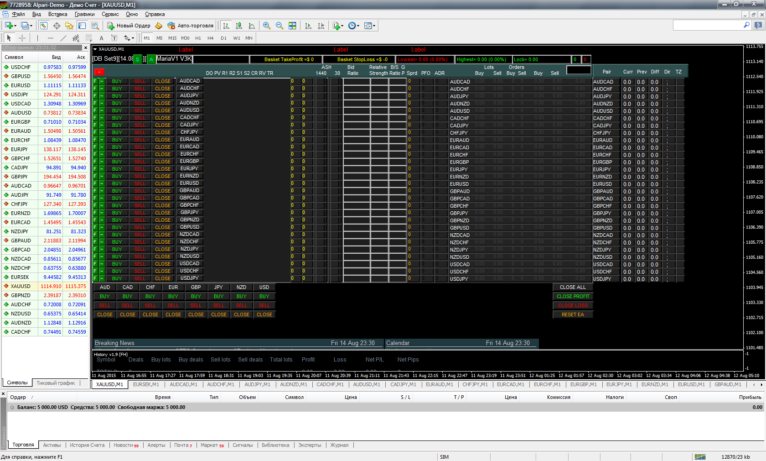The image size is (766, 461).
Task: Zoom in on the chart
Action: click(x=267, y=26)
